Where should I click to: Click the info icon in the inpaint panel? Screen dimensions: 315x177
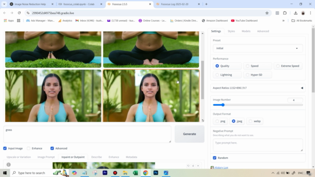click(8, 165)
